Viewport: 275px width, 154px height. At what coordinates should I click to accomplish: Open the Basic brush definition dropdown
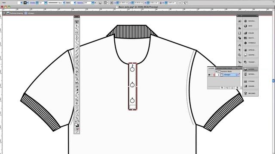click(64, 3)
